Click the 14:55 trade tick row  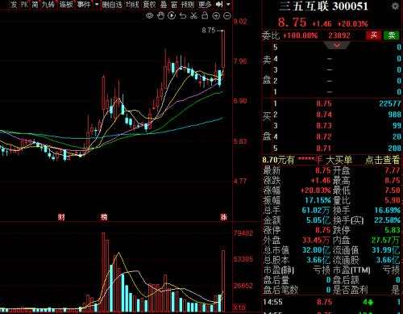(x=332, y=302)
